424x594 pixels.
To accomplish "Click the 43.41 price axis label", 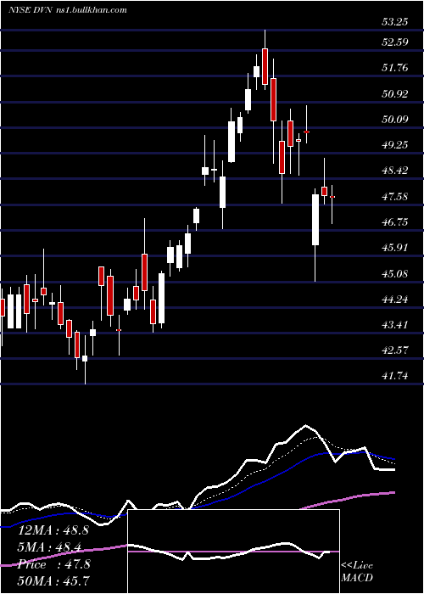I will pyautogui.click(x=394, y=325).
